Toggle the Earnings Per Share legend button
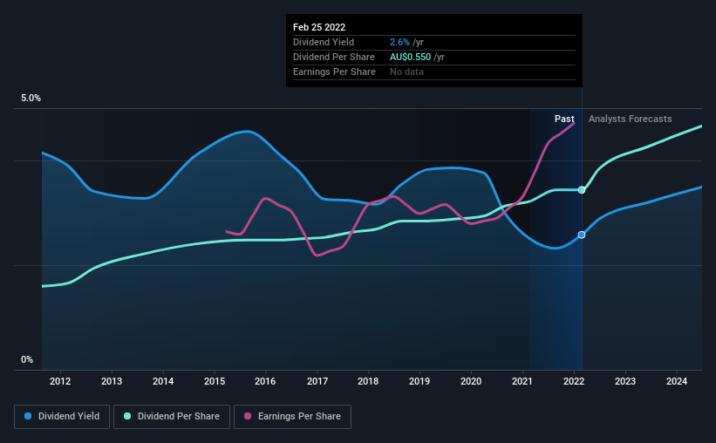Viewport: 716px width, 443px height. pyautogui.click(x=292, y=417)
